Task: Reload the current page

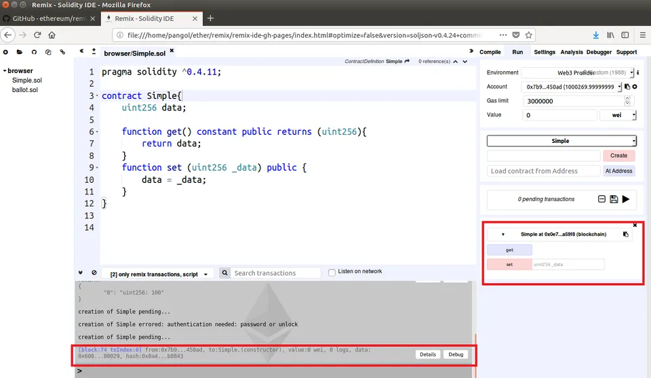Action: (x=37, y=35)
